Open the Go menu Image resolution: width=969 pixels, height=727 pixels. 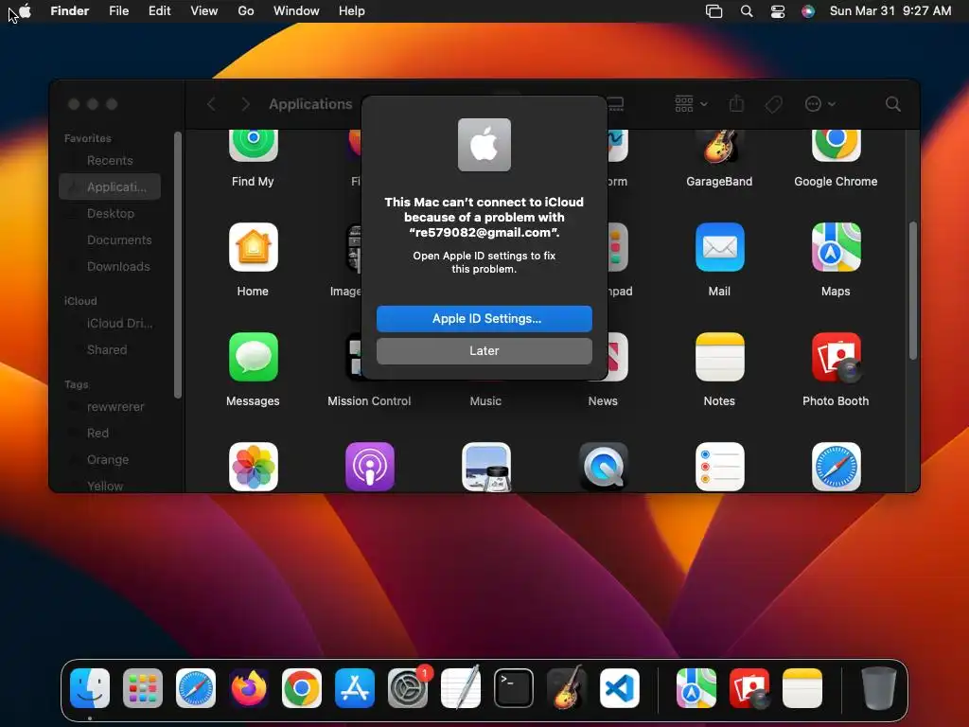(246, 11)
